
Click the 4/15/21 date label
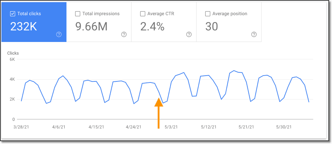coord(96,127)
